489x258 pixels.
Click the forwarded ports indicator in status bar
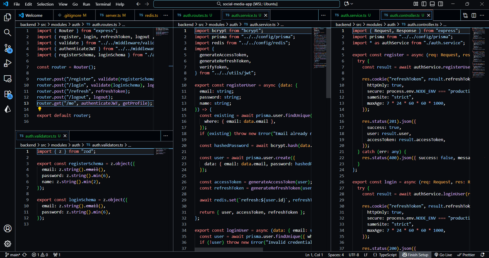(57, 255)
